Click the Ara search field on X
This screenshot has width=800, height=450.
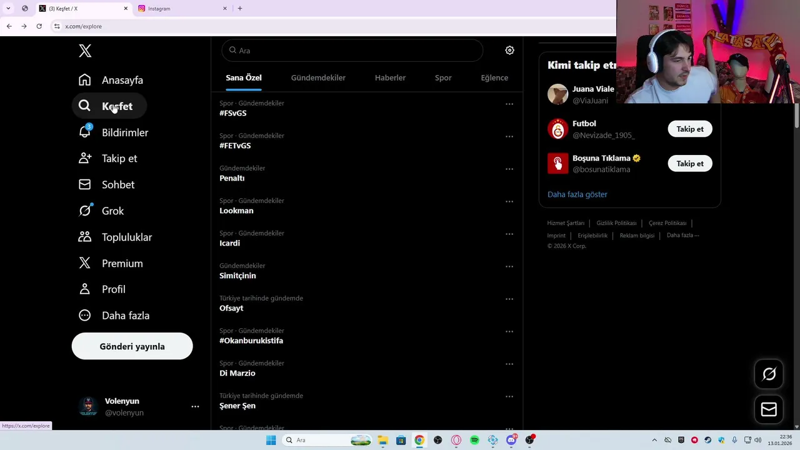coord(352,51)
